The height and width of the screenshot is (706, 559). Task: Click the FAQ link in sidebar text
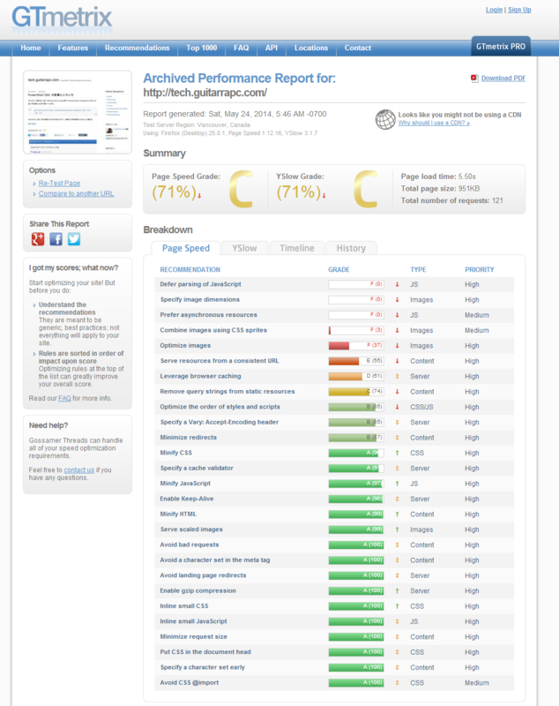tap(64, 399)
